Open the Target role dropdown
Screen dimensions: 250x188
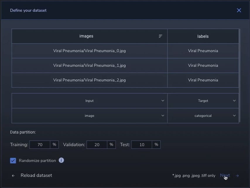203,101
